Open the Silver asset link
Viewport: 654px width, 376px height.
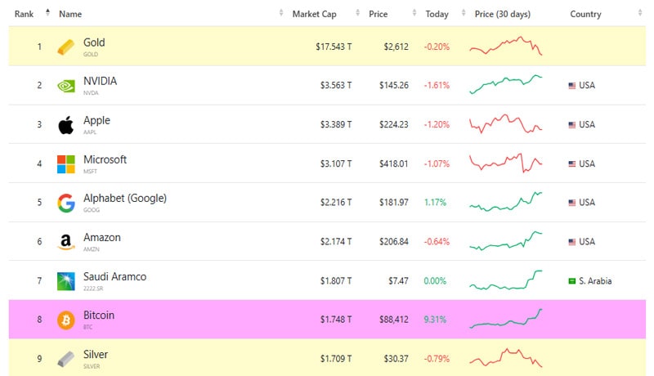coord(96,355)
